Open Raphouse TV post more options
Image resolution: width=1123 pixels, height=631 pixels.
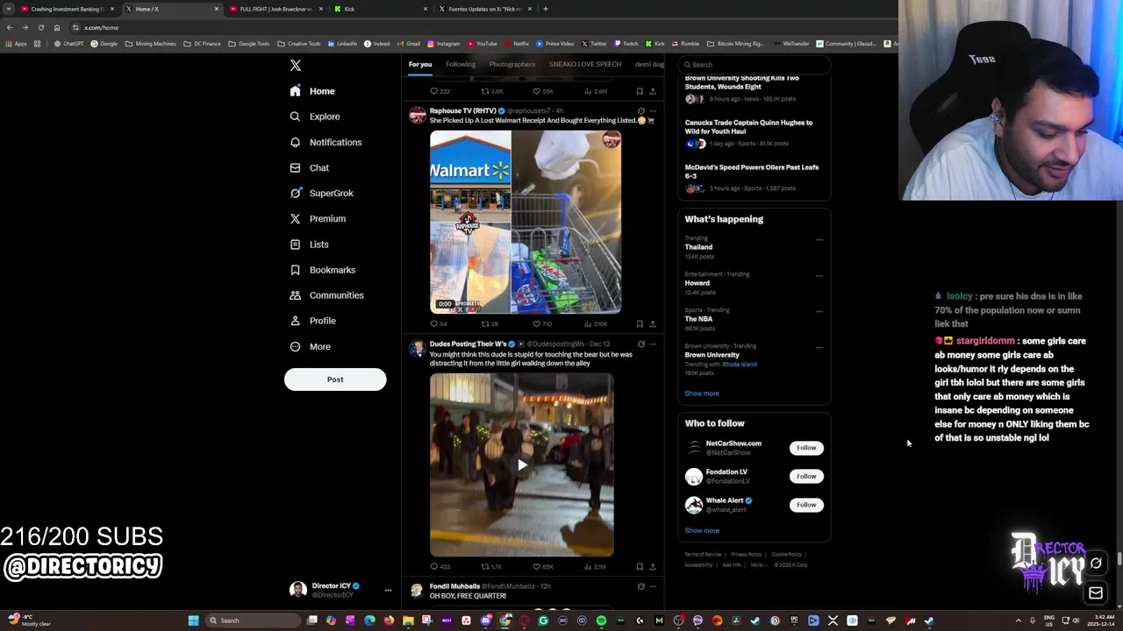pos(653,111)
